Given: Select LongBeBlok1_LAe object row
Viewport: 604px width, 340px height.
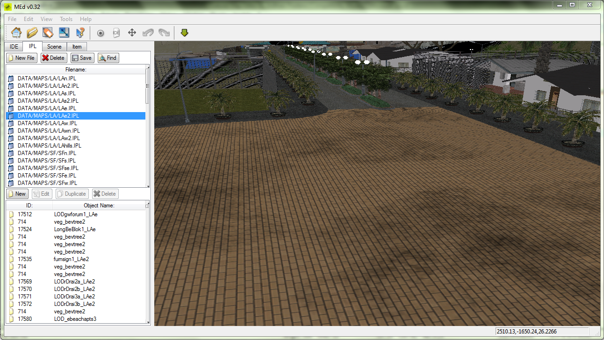Looking at the screenshot, I should [76, 229].
